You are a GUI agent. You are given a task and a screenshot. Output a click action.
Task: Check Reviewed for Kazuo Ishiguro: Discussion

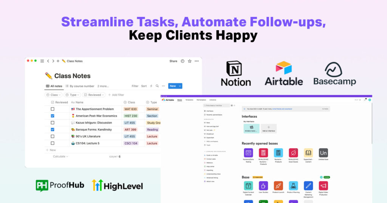[x=53, y=123]
